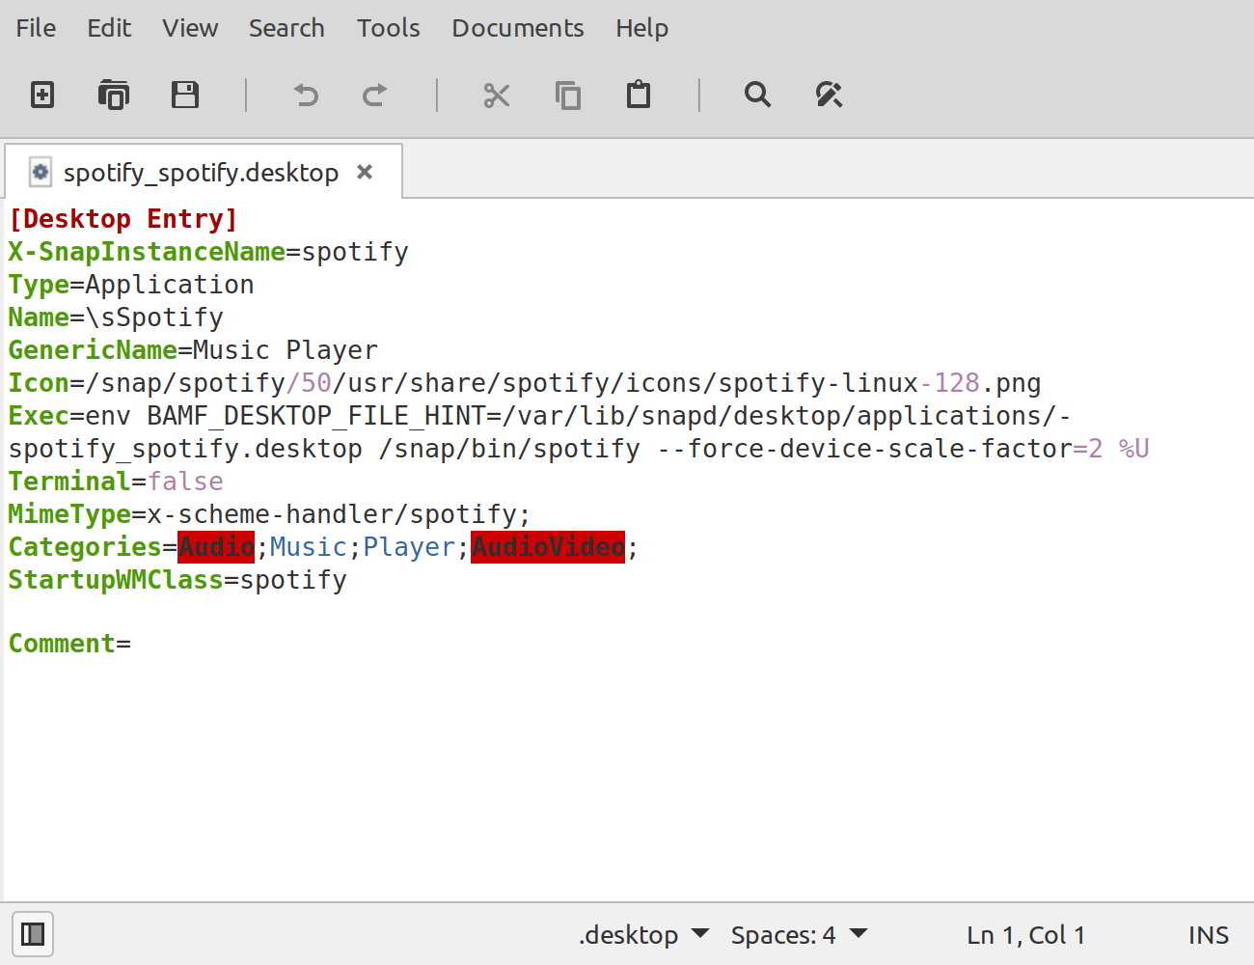Image resolution: width=1254 pixels, height=965 pixels.
Task: Open the Edit menu
Action: pos(109,28)
